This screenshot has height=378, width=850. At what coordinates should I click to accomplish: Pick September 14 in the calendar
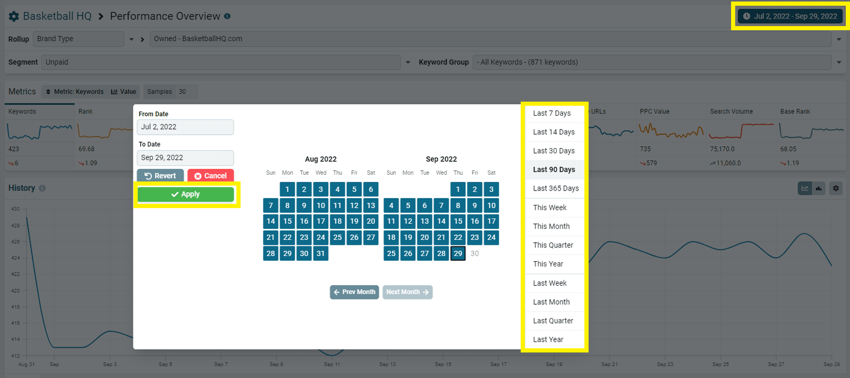[x=441, y=221]
